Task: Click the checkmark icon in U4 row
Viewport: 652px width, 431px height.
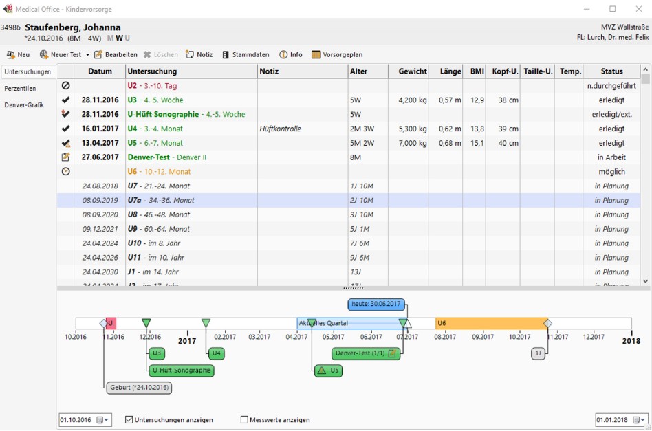Action: [66, 129]
